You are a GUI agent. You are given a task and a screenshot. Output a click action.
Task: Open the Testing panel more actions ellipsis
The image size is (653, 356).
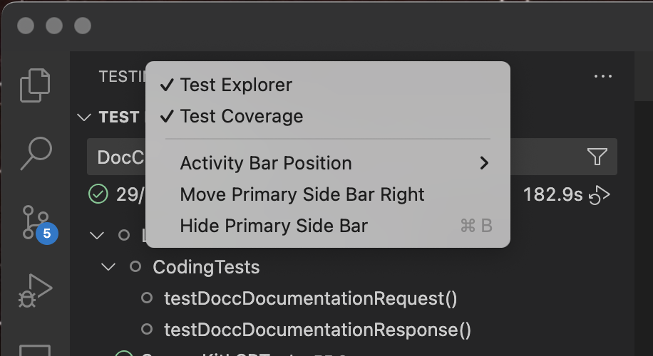pos(602,77)
